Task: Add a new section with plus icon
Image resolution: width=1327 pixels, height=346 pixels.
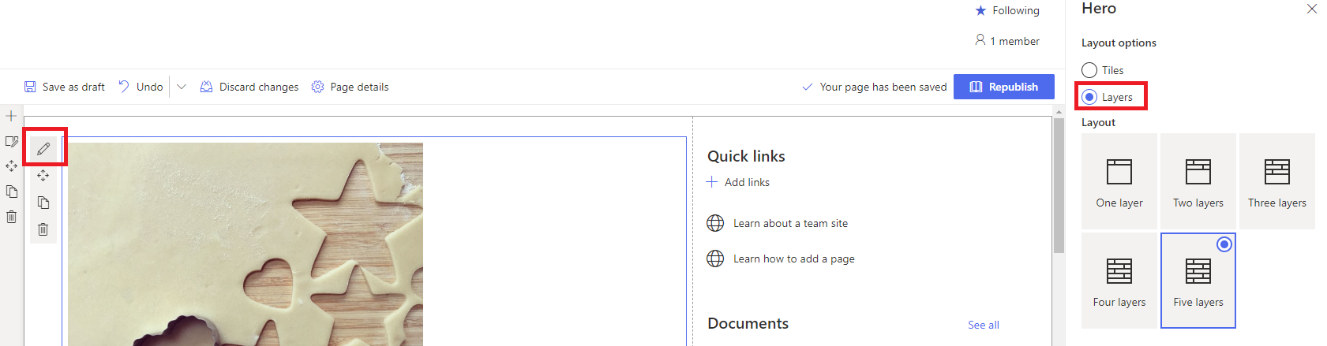Action: click(x=11, y=116)
